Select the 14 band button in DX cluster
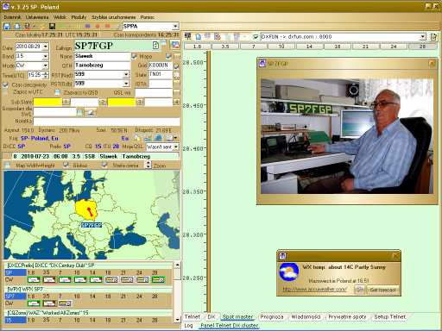Image resolution: width=442 pixels, height=331 pixels. click(309, 47)
